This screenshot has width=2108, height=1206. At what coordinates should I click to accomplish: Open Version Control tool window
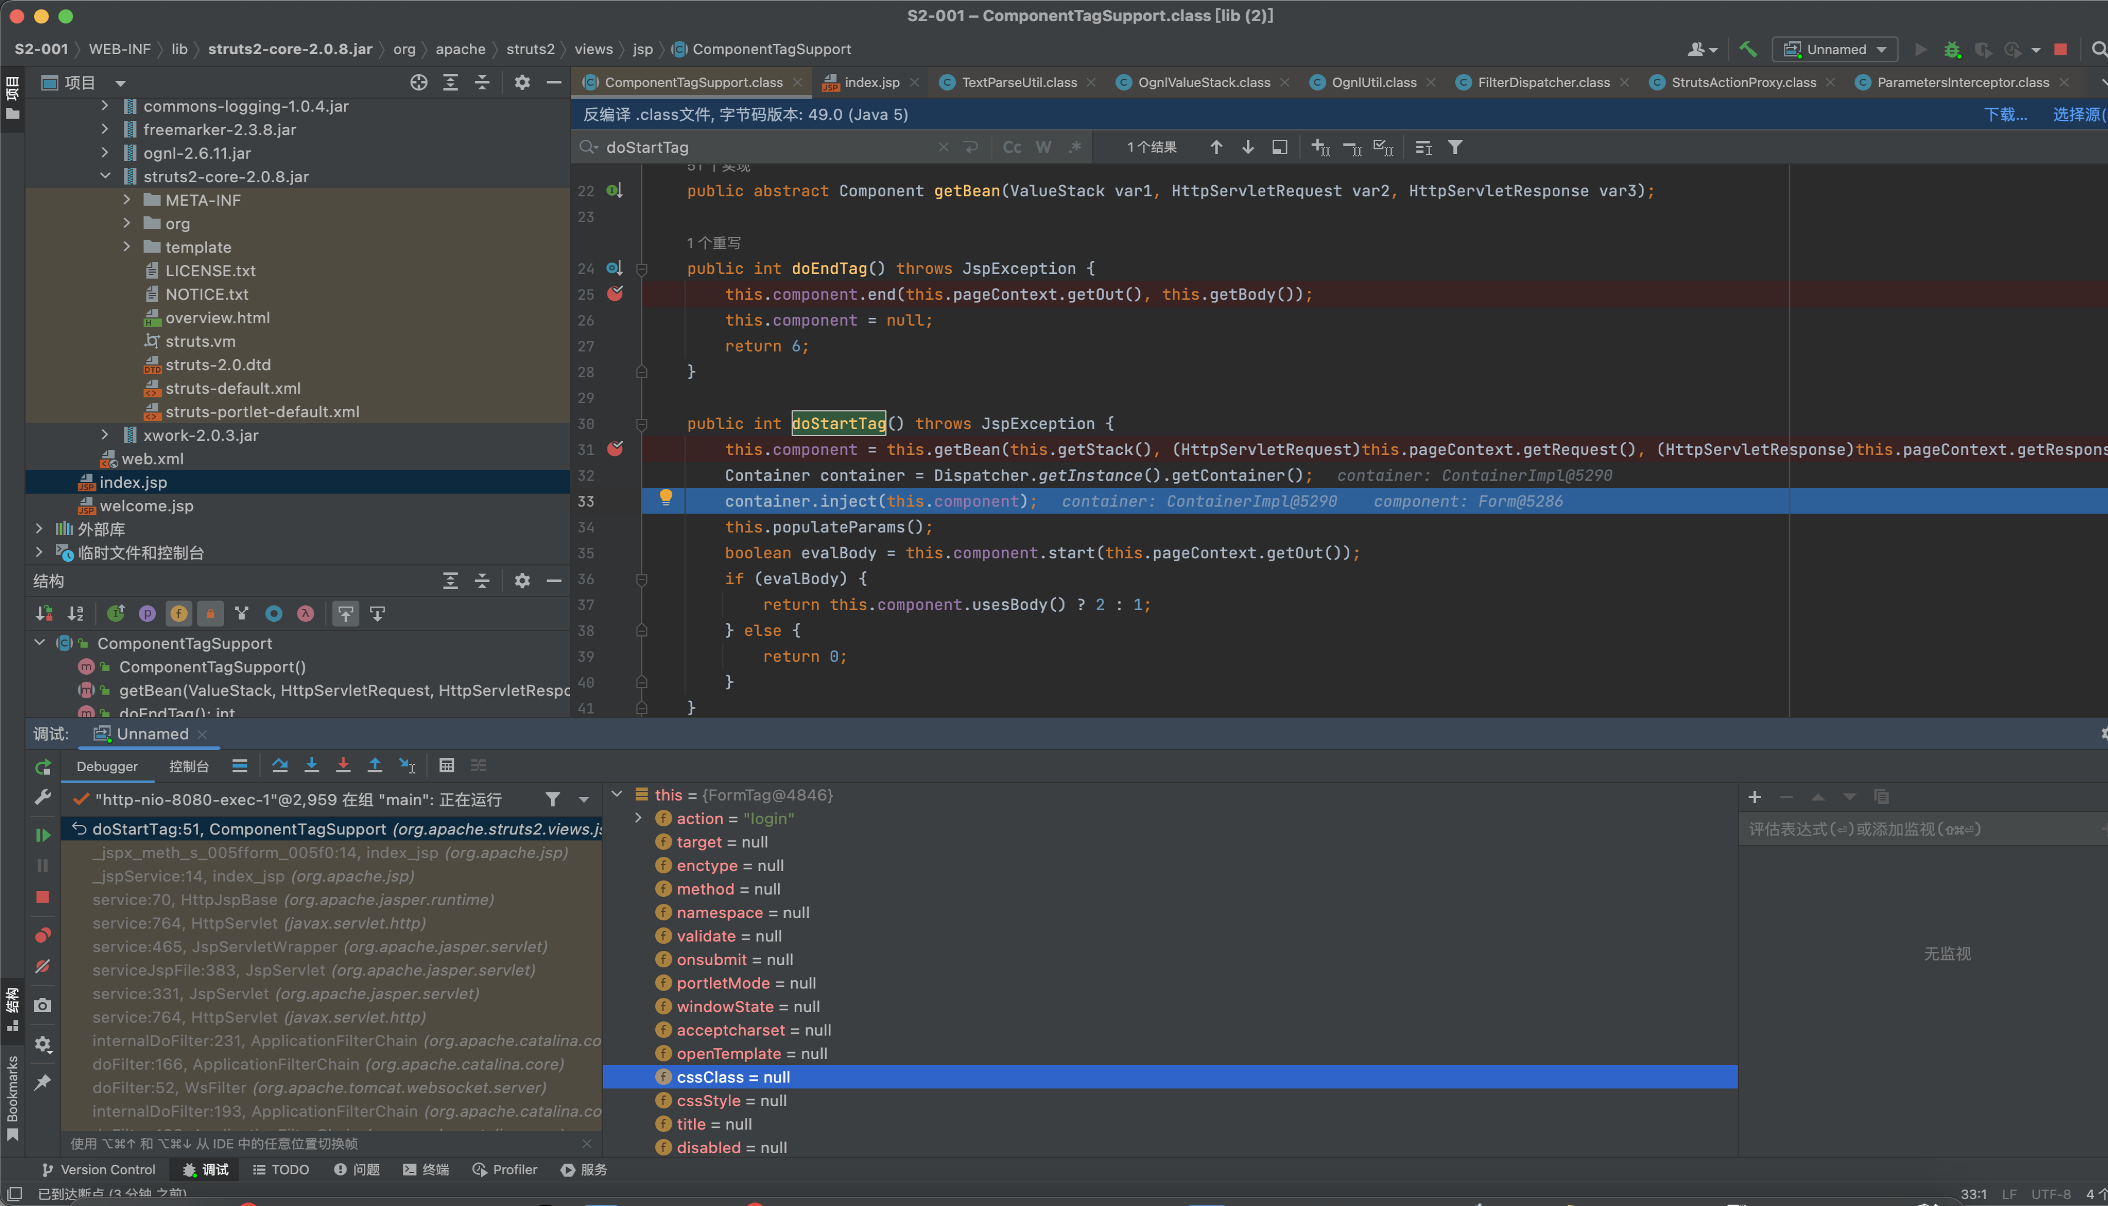point(99,1170)
